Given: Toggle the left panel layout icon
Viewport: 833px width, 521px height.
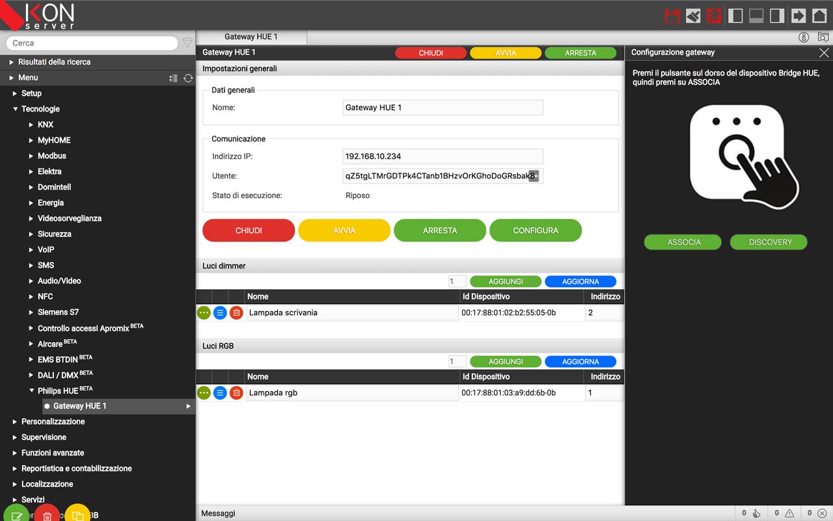Looking at the screenshot, I should (x=735, y=16).
